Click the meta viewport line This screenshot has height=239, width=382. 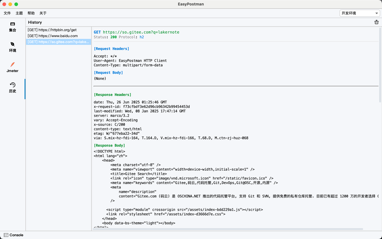182,169
